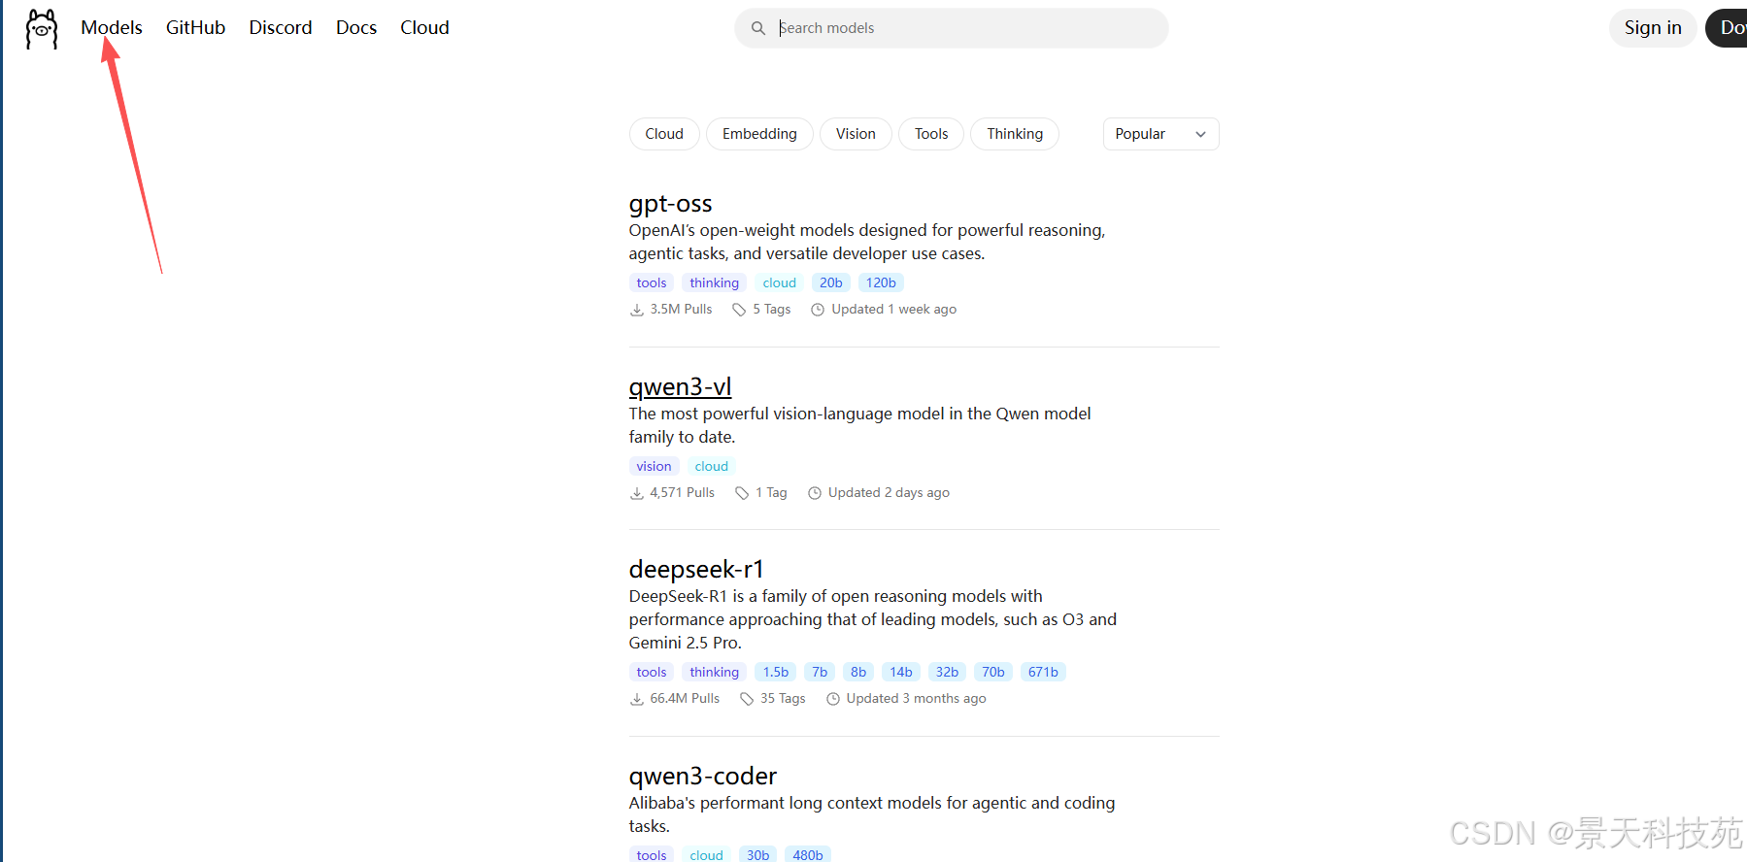Click the 30b tag under qwen3-coder

757,854
